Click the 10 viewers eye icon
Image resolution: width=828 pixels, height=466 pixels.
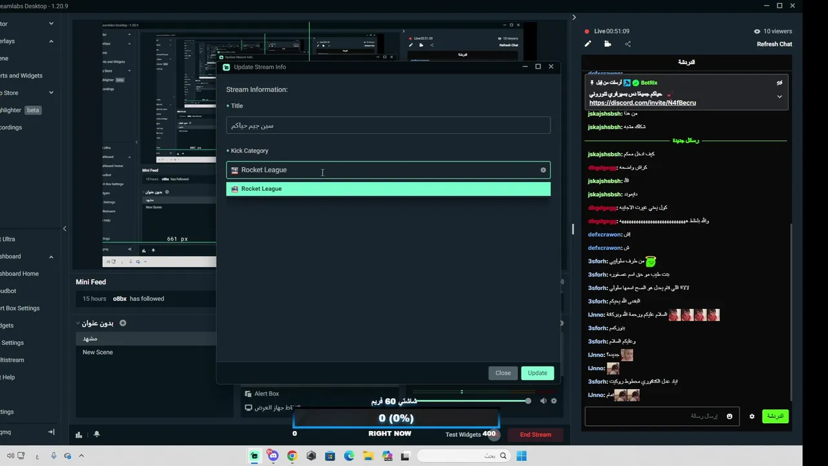pos(757,31)
